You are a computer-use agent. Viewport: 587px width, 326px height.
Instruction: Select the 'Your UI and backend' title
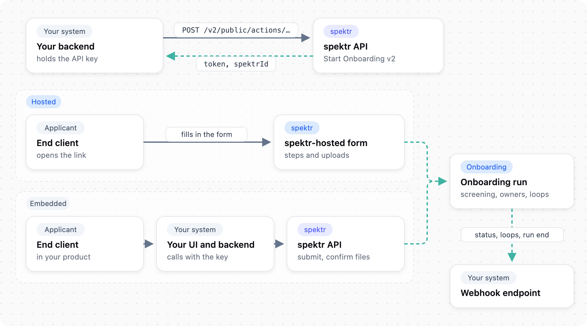pyautogui.click(x=211, y=244)
